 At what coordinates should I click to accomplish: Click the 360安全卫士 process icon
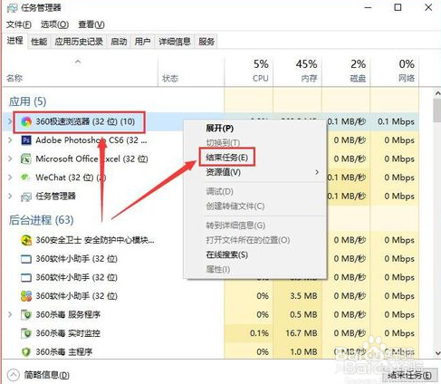[x=26, y=240]
